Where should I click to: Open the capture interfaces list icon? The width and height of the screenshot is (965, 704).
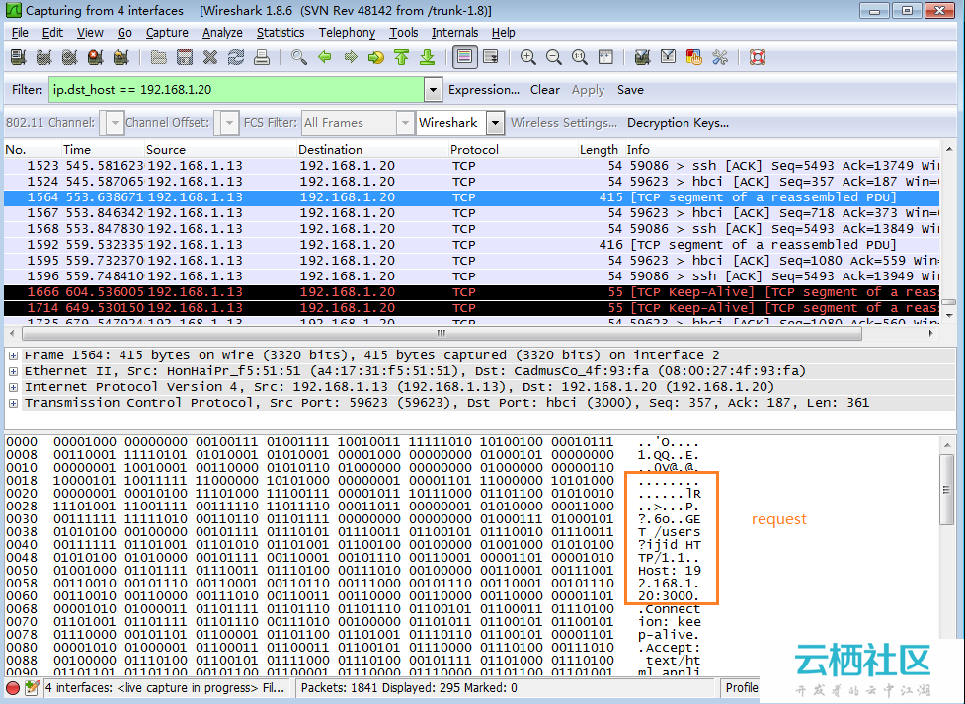tap(18, 58)
